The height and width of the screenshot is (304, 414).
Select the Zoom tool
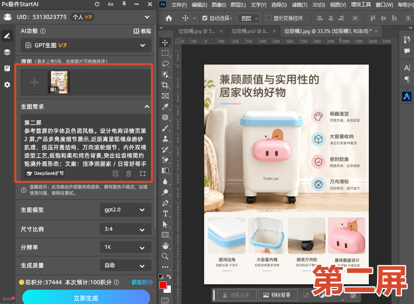(x=165, y=256)
